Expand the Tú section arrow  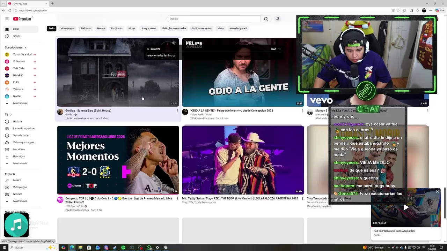11,115
